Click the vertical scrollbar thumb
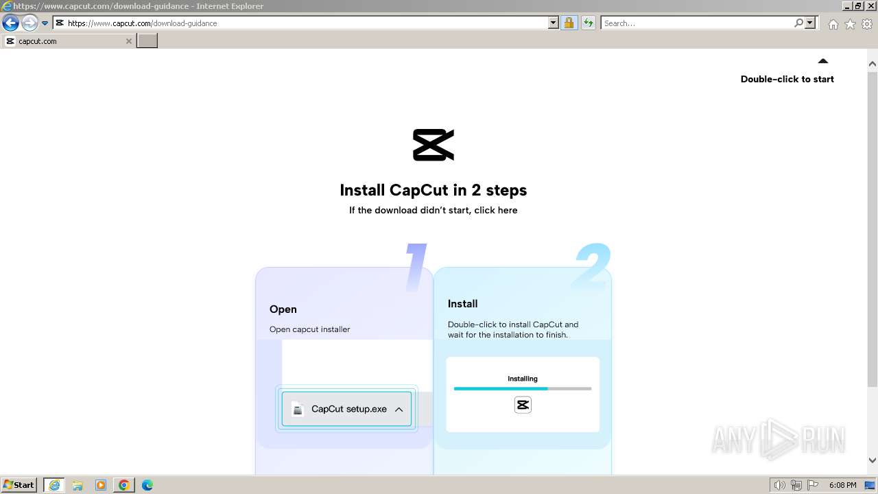 (x=873, y=228)
